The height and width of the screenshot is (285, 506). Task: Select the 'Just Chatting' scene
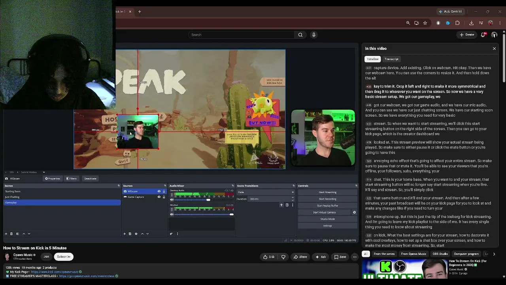tap(62, 197)
